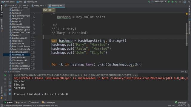Toggle tool window buttons in status bar corner
The width and height of the screenshot is (191, 107).
click(x=1, y=106)
